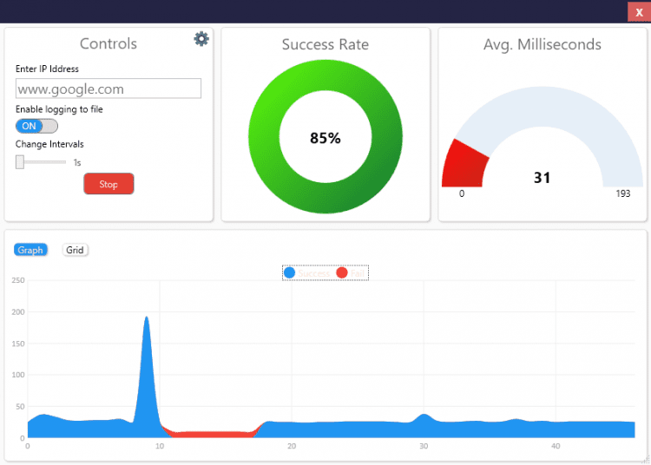This screenshot has height=465, width=651.
Task: Click the window resize grip at corner
Action: tap(646, 460)
